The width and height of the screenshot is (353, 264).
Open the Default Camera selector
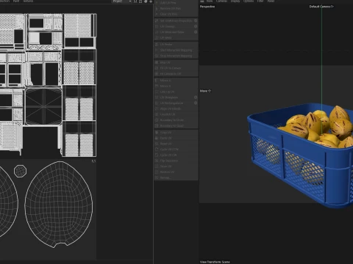(x=321, y=7)
